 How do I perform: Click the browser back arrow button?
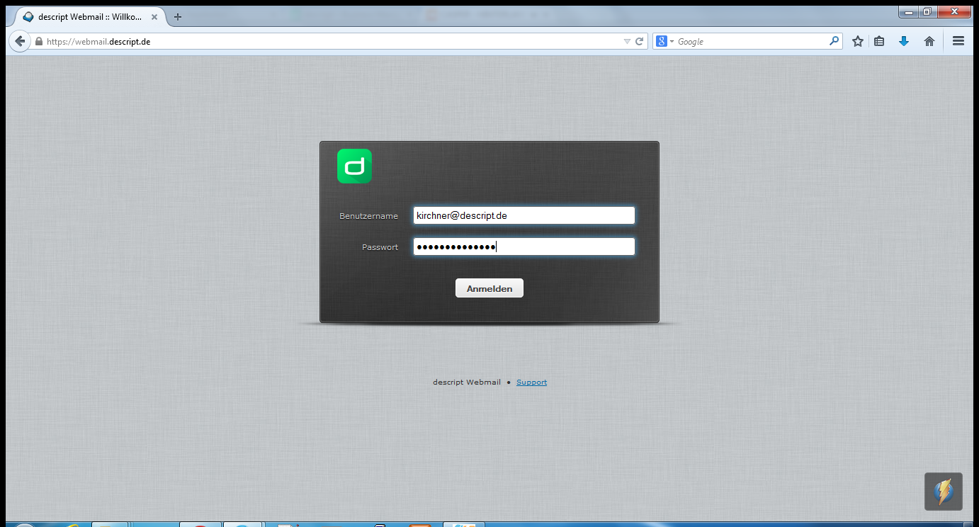20,41
